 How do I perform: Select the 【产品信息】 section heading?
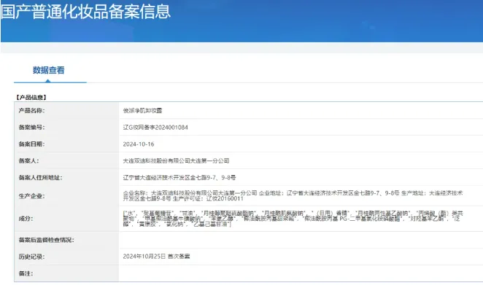coord(31,97)
